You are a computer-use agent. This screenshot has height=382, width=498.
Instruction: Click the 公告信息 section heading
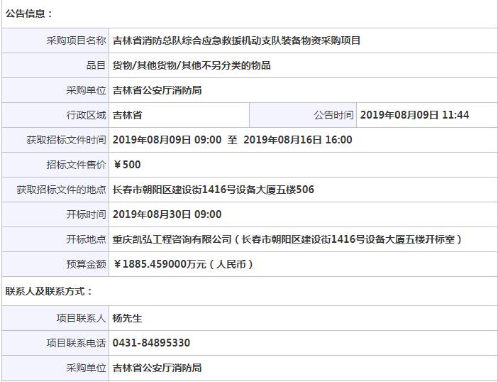(x=28, y=13)
